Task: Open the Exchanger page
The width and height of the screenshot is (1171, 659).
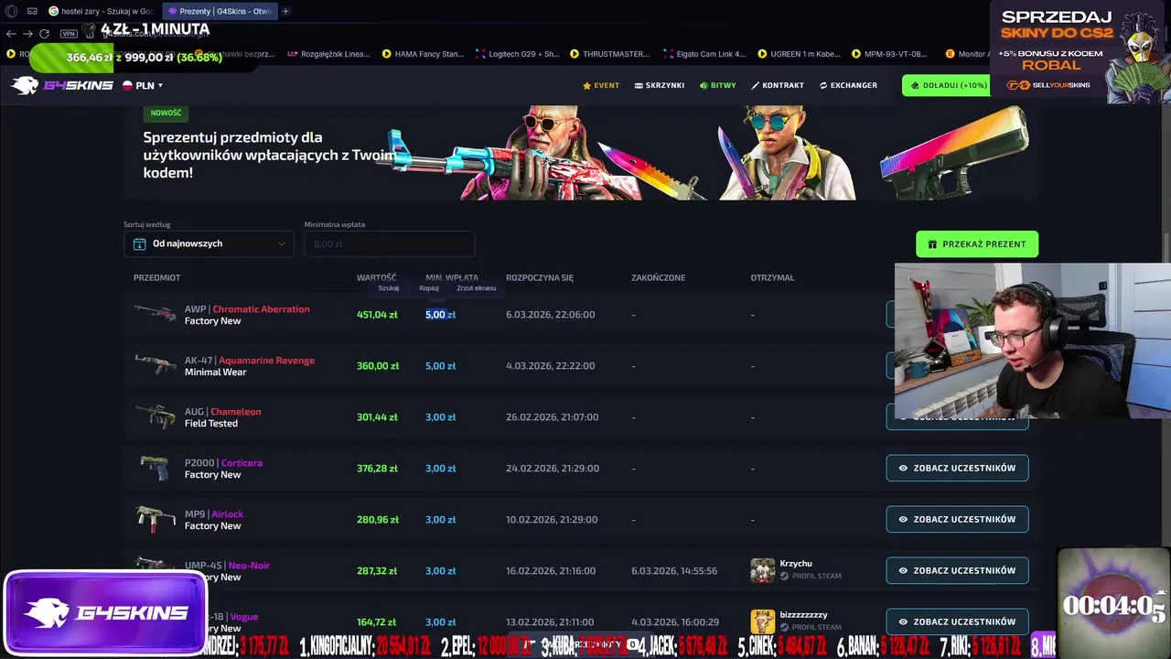Action: point(848,85)
